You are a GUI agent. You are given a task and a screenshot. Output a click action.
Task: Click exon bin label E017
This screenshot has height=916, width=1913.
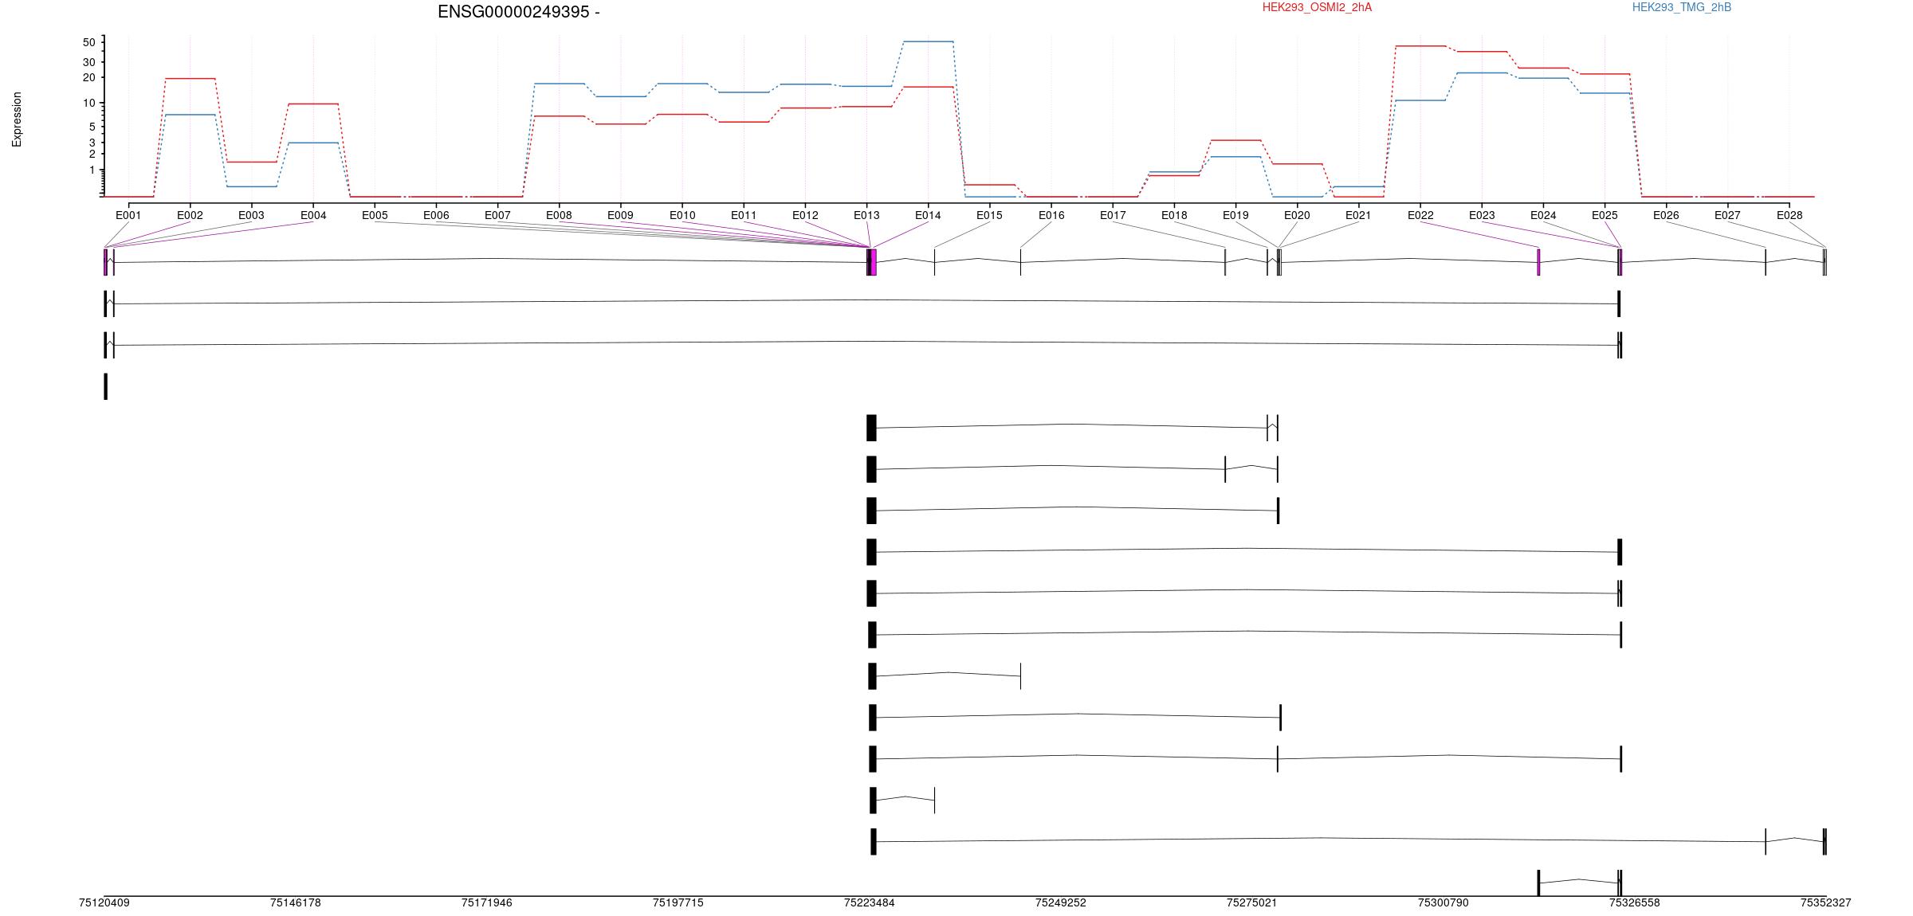click(x=1113, y=215)
